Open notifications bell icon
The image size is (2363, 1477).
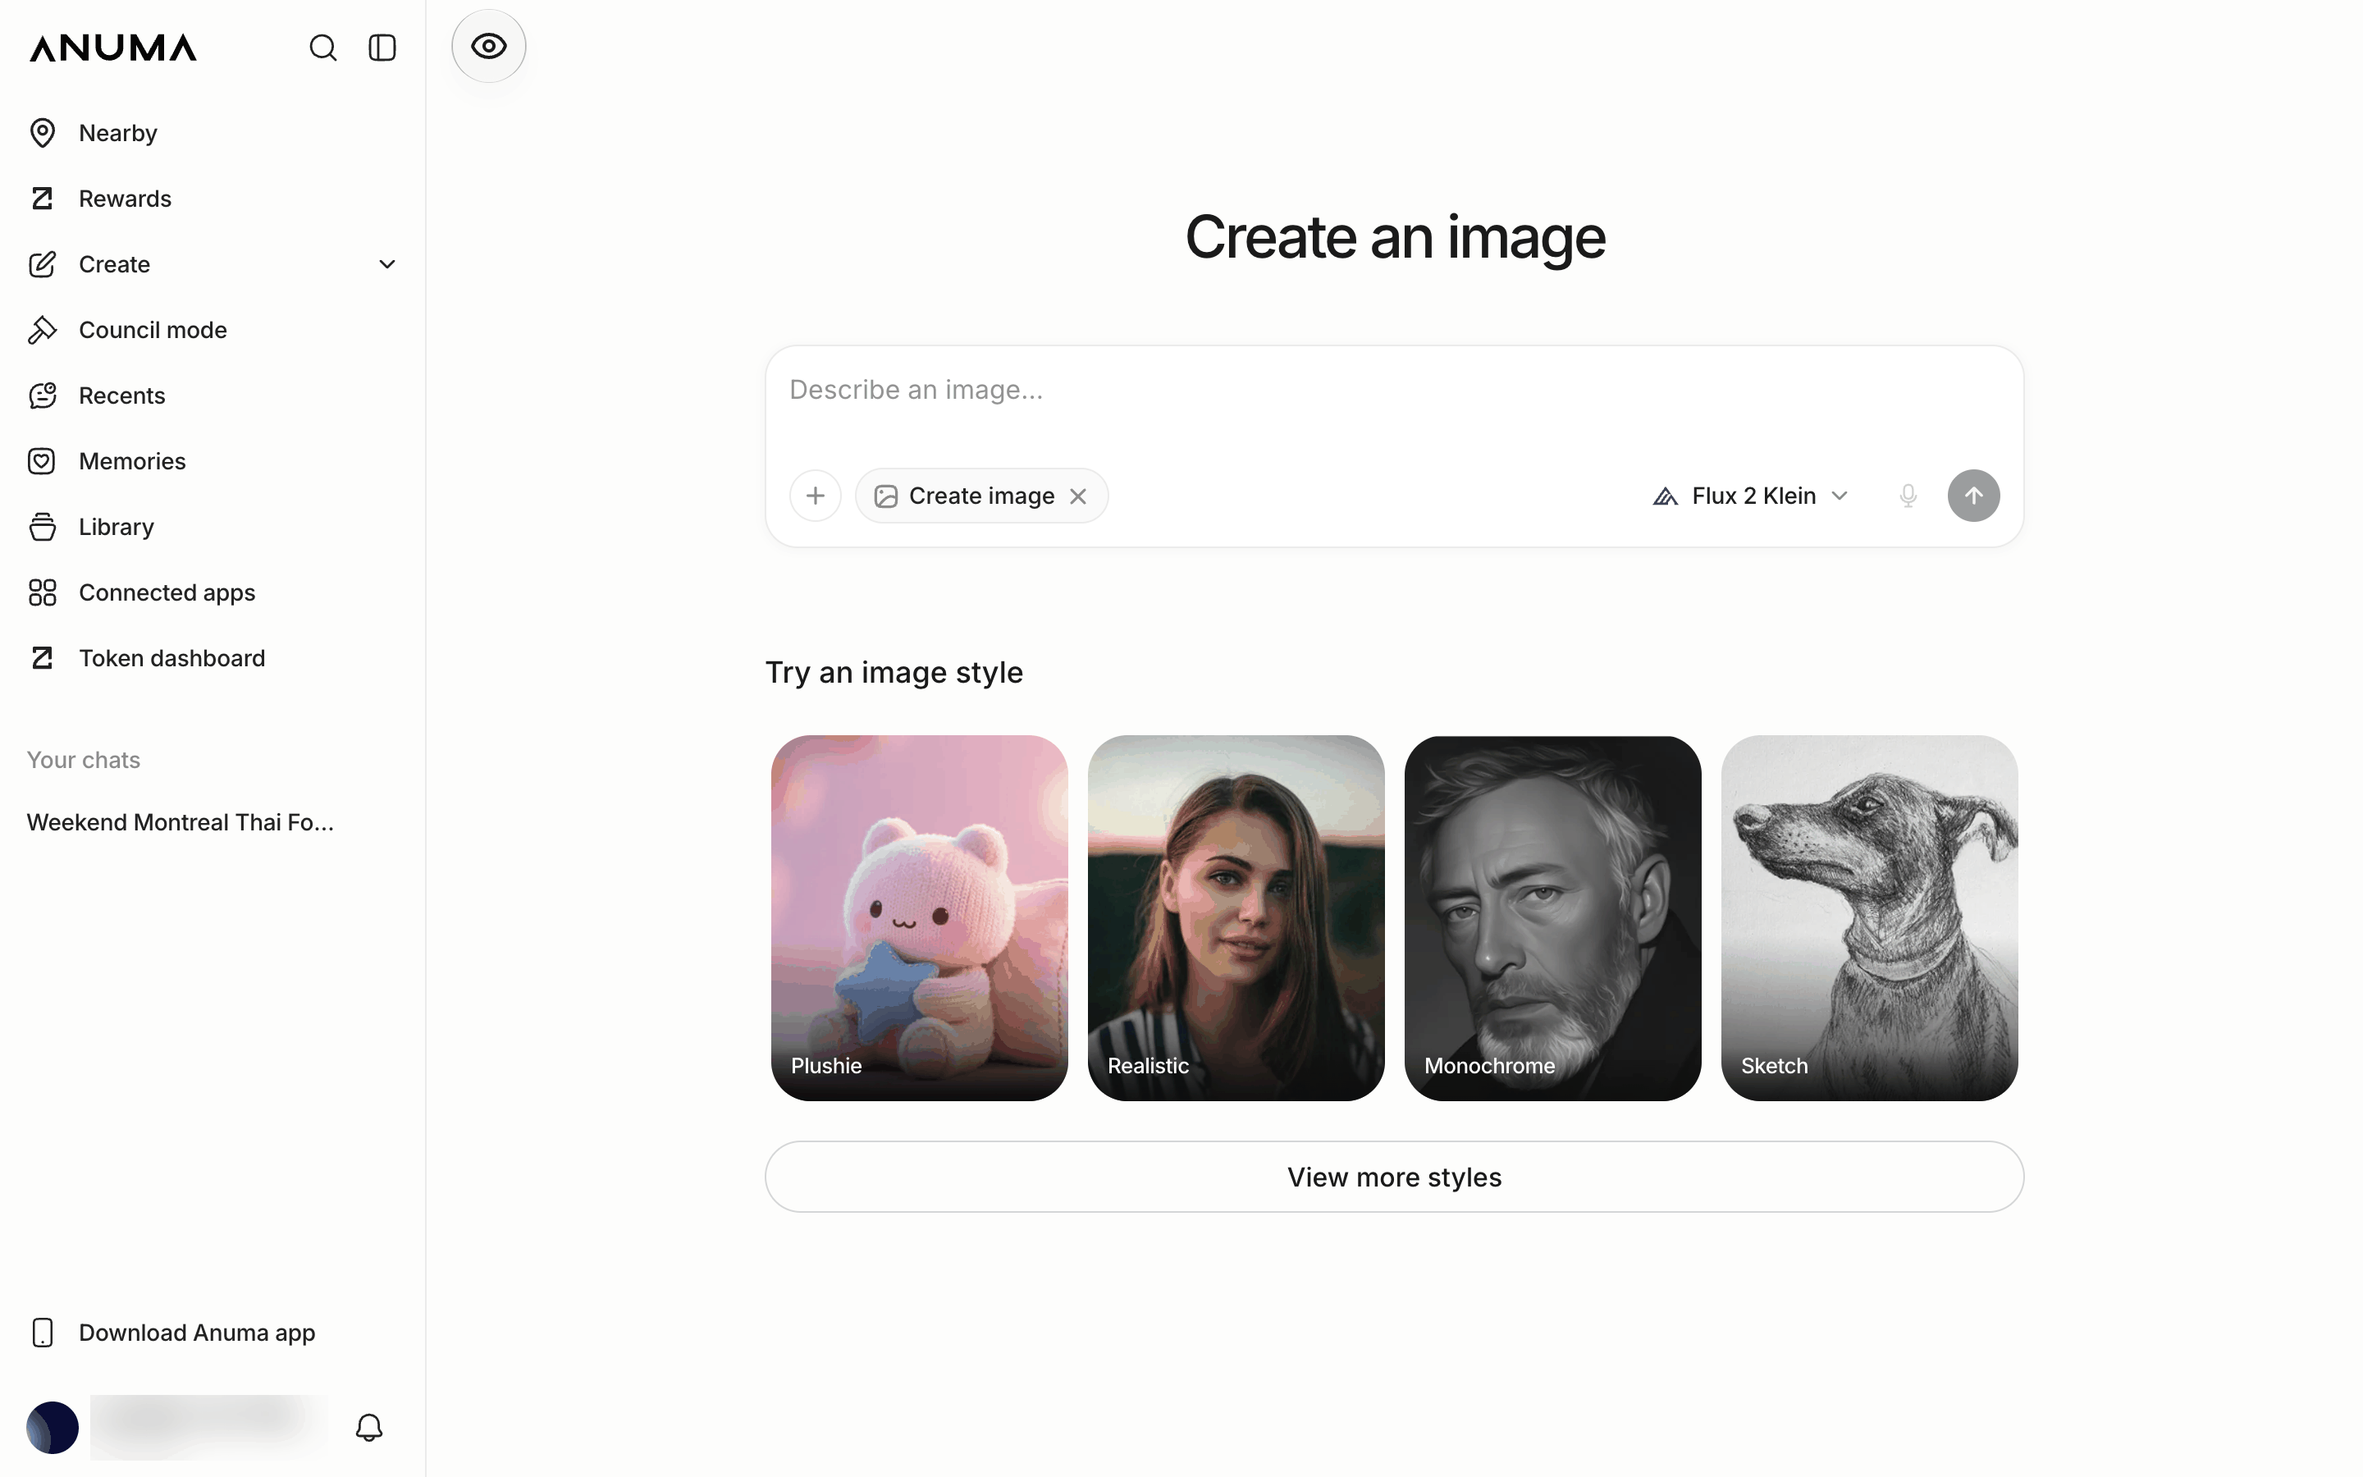coord(369,1427)
